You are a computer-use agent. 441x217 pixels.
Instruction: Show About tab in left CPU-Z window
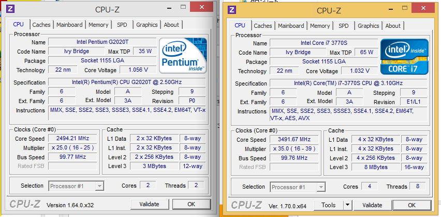pyautogui.click(x=171, y=25)
